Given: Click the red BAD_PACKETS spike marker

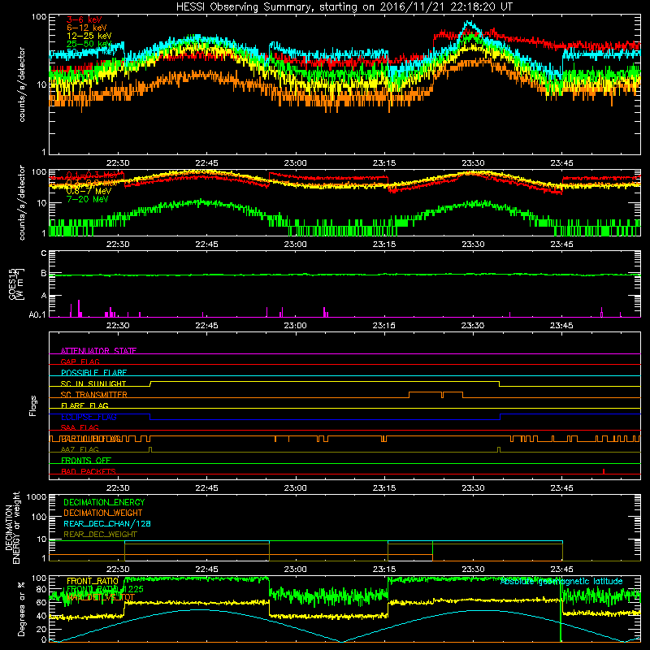Looking at the screenshot, I should coord(604,471).
